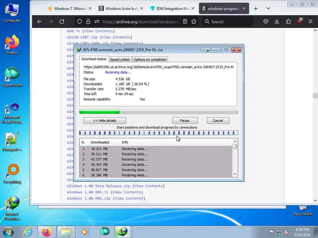
Task: Bookmark this page with star icon
Action: click(194, 21)
